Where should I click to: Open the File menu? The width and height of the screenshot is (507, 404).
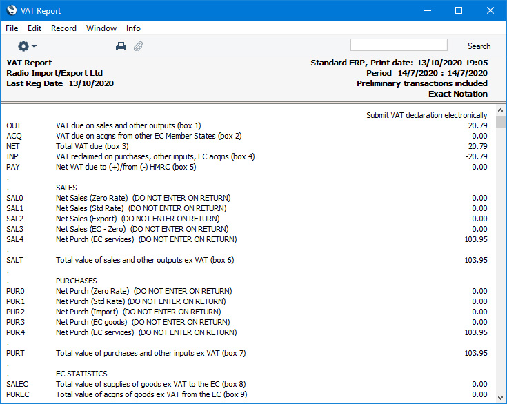pyautogui.click(x=12, y=28)
